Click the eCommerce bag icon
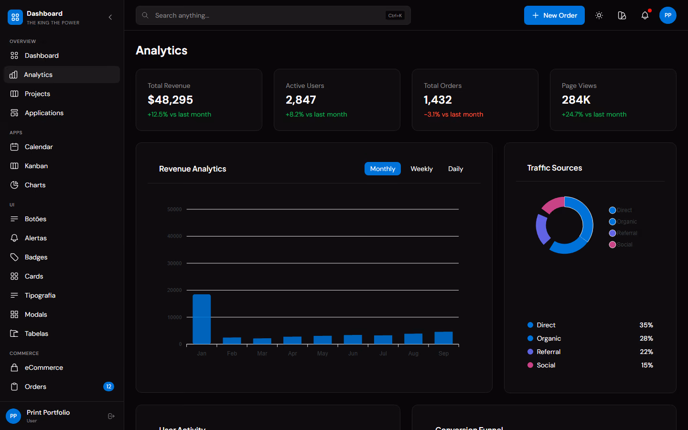 (14, 367)
